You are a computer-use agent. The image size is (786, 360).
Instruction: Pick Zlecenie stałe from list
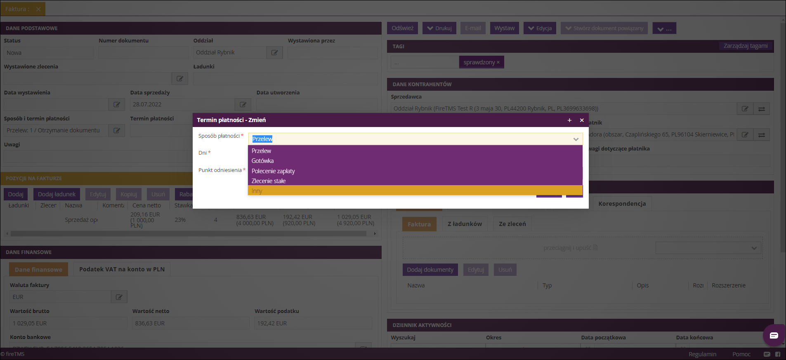[x=415, y=181]
